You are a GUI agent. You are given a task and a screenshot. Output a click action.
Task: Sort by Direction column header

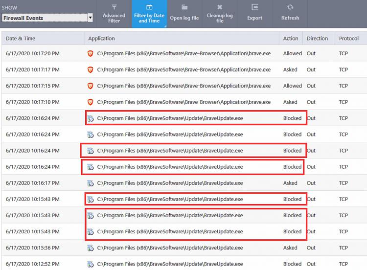[319, 38]
